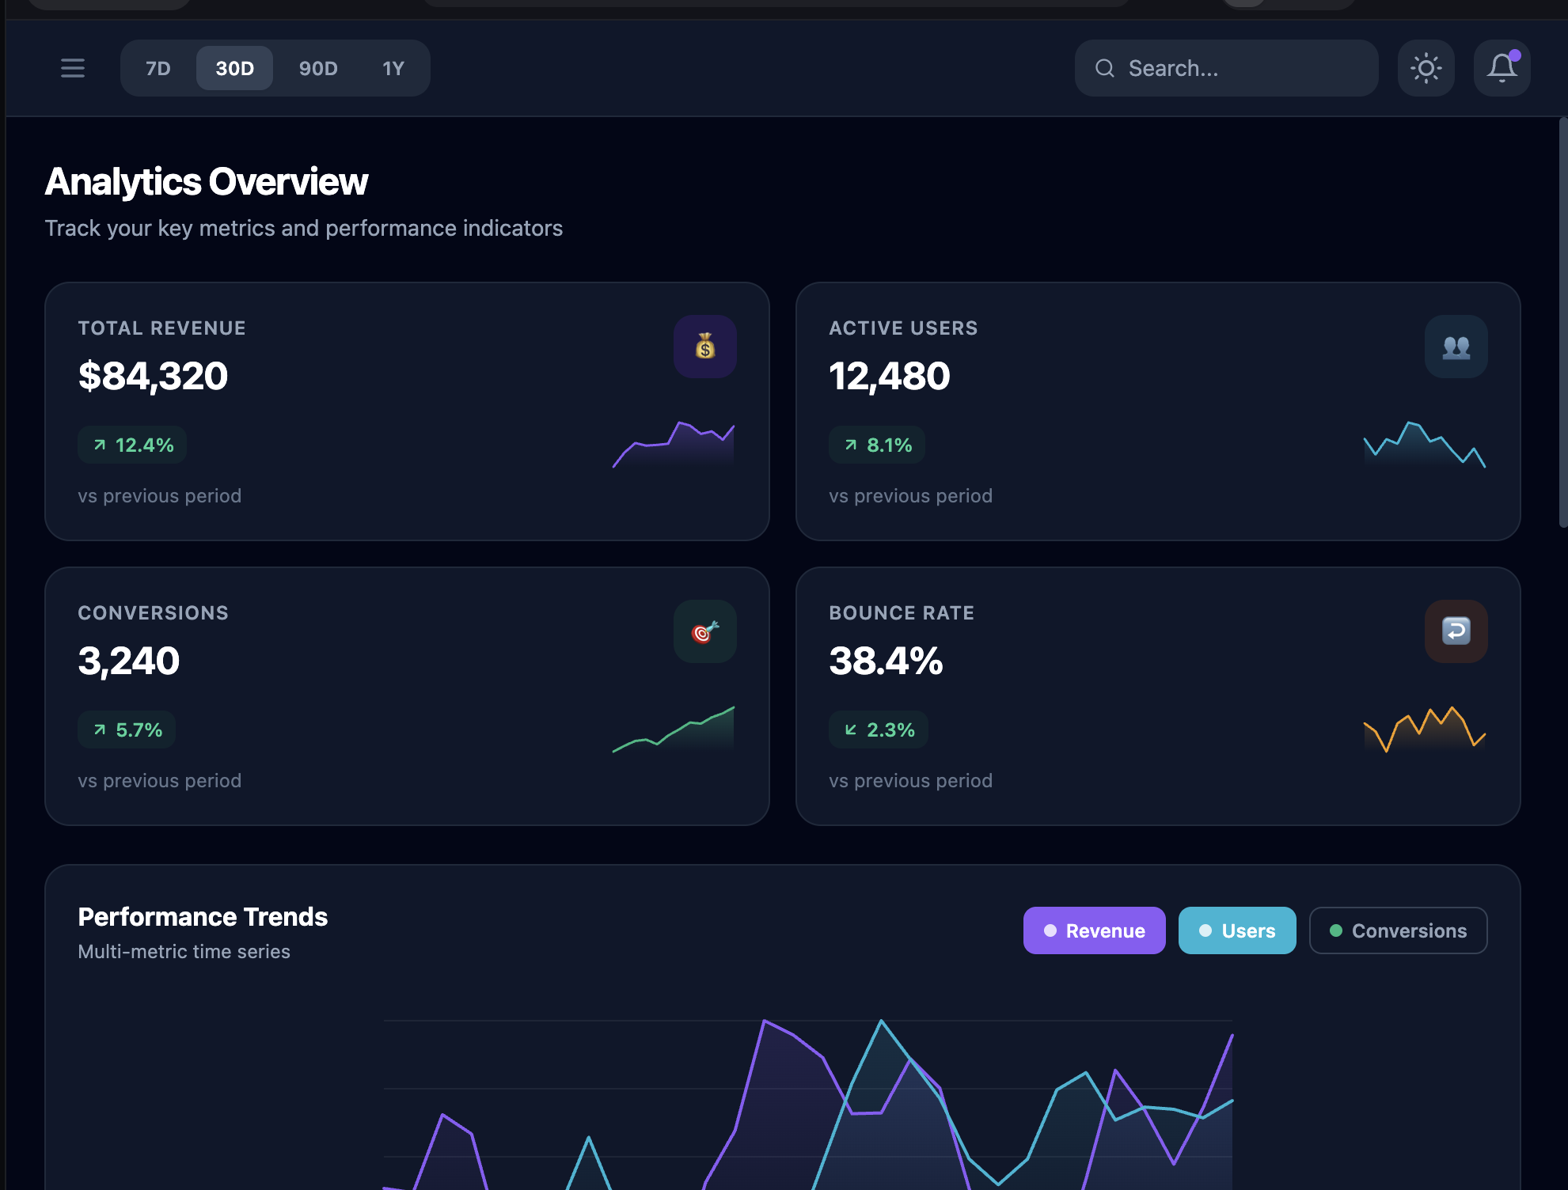The height and width of the screenshot is (1190, 1568).
Task: Click the Bounce Rate sparkline
Action: click(x=1425, y=729)
